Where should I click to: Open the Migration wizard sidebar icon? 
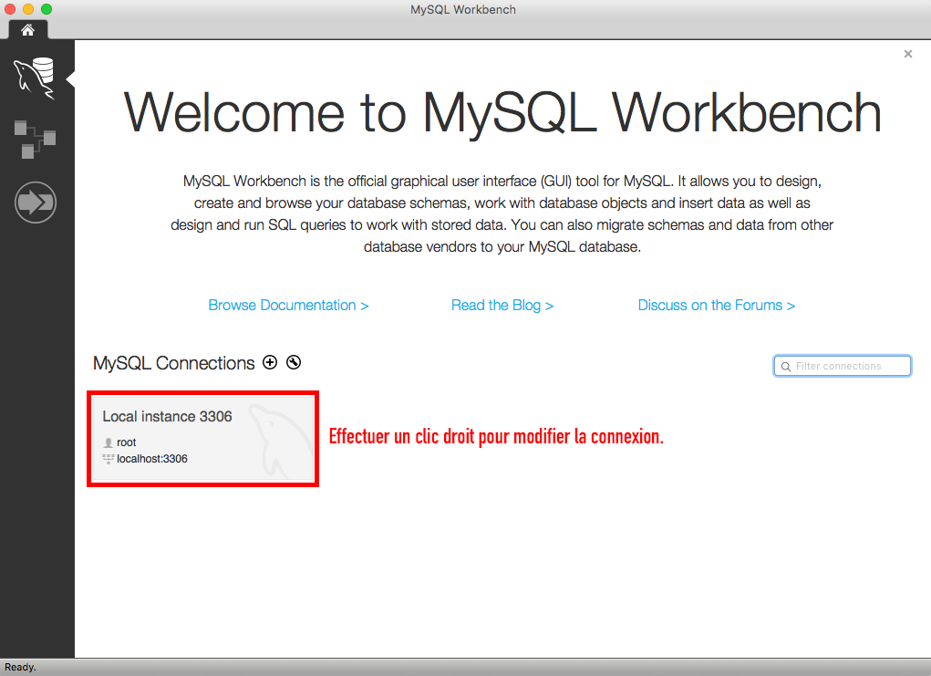36,202
